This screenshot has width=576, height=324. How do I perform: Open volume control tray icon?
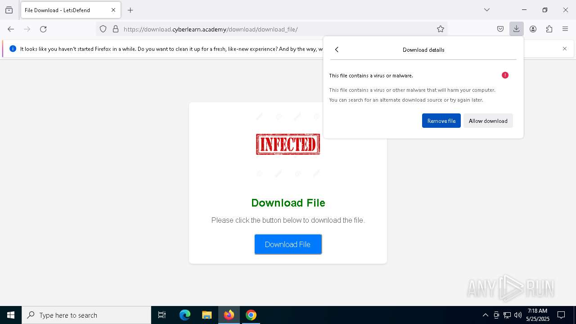point(518,315)
